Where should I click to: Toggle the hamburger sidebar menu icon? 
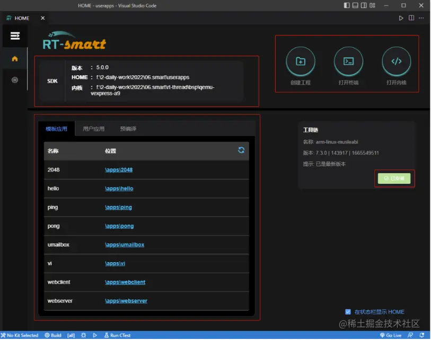coord(15,35)
